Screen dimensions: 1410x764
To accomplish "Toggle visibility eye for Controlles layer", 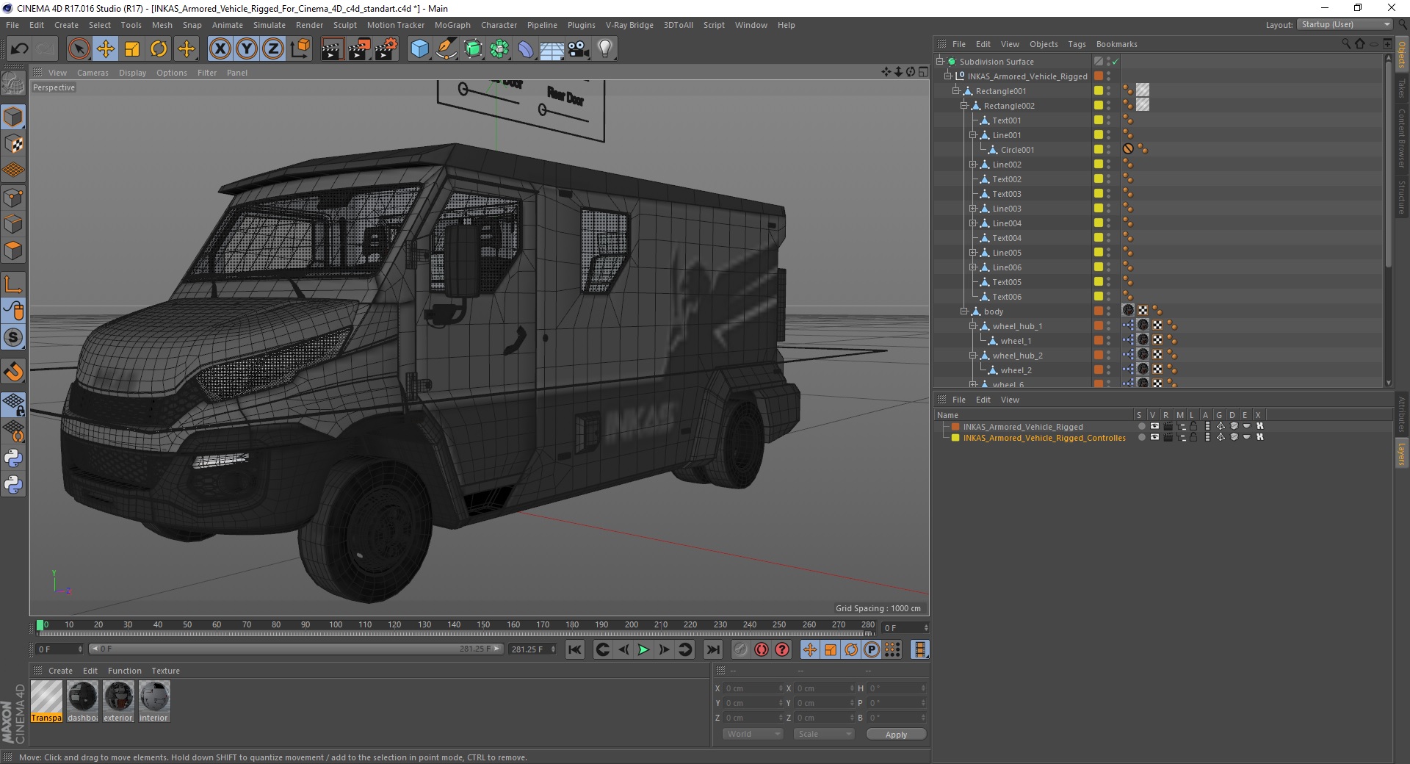I will [1154, 437].
